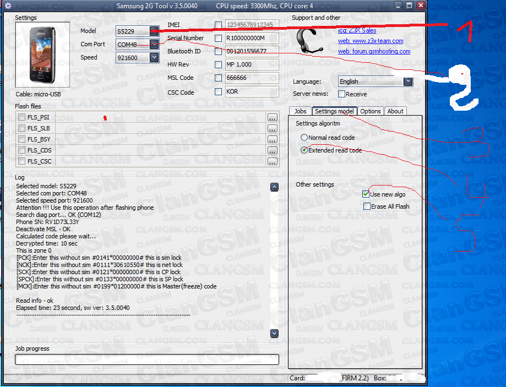The image size is (506, 387).
Task: Browse for FLS_BSY file with ellipsis button
Action: (x=273, y=139)
